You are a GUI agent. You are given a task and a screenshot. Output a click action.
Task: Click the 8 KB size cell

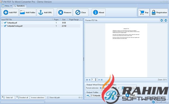coord(64,23)
